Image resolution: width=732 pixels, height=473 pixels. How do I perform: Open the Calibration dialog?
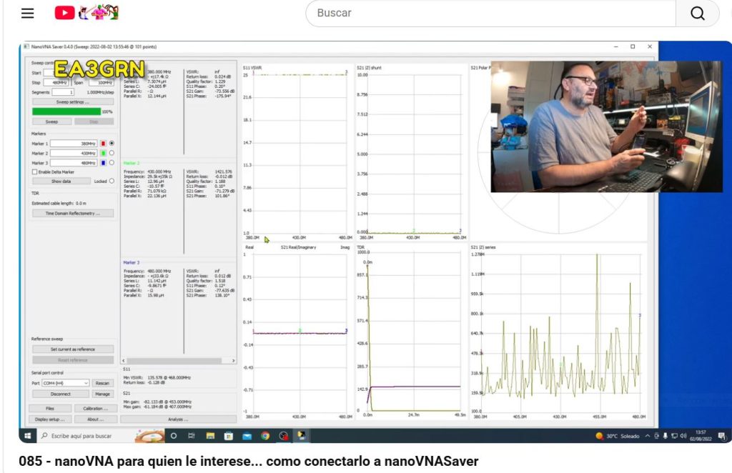95,408
